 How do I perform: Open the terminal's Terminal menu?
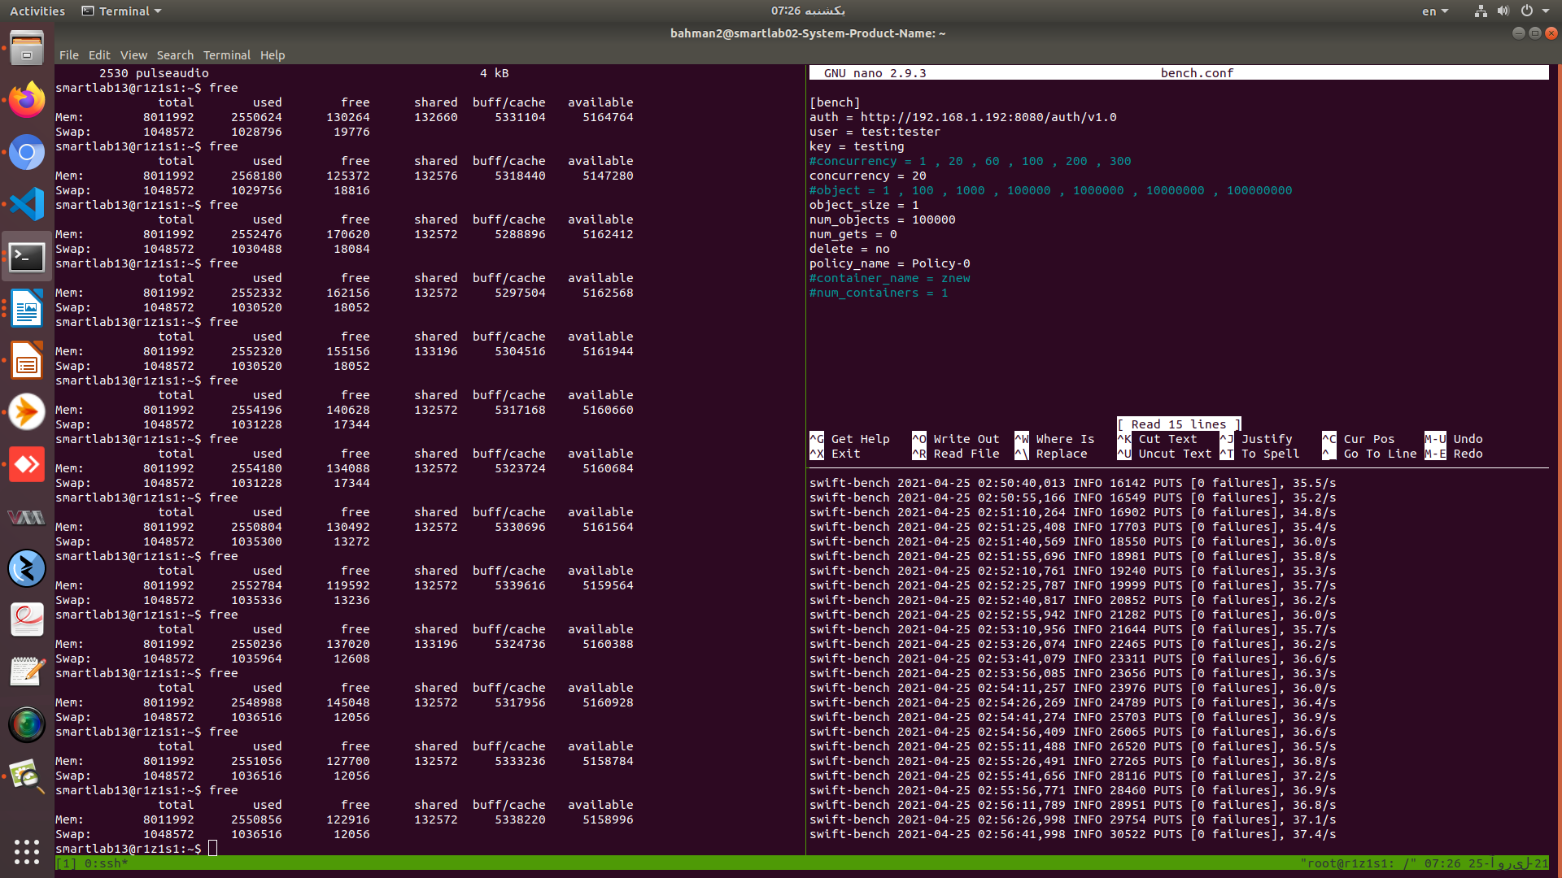click(x=226, y=55)
